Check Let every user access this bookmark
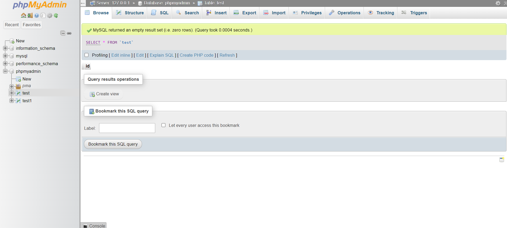507x228 pixels. [x=163, y=125]
